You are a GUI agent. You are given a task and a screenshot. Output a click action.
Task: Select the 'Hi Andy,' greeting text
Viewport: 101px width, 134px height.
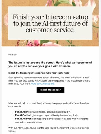pos(13,54)
